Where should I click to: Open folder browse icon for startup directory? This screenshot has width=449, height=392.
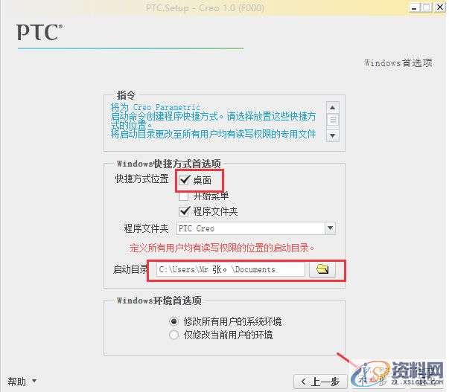click(x=322, y=269)
